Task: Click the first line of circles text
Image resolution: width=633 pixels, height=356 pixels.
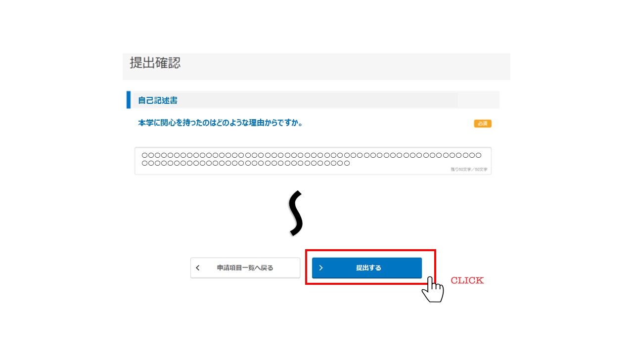Action: (312, 155)
